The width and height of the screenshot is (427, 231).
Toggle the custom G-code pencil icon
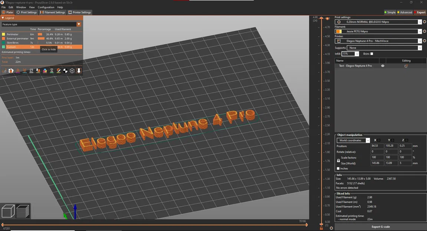tap(59, 71)
